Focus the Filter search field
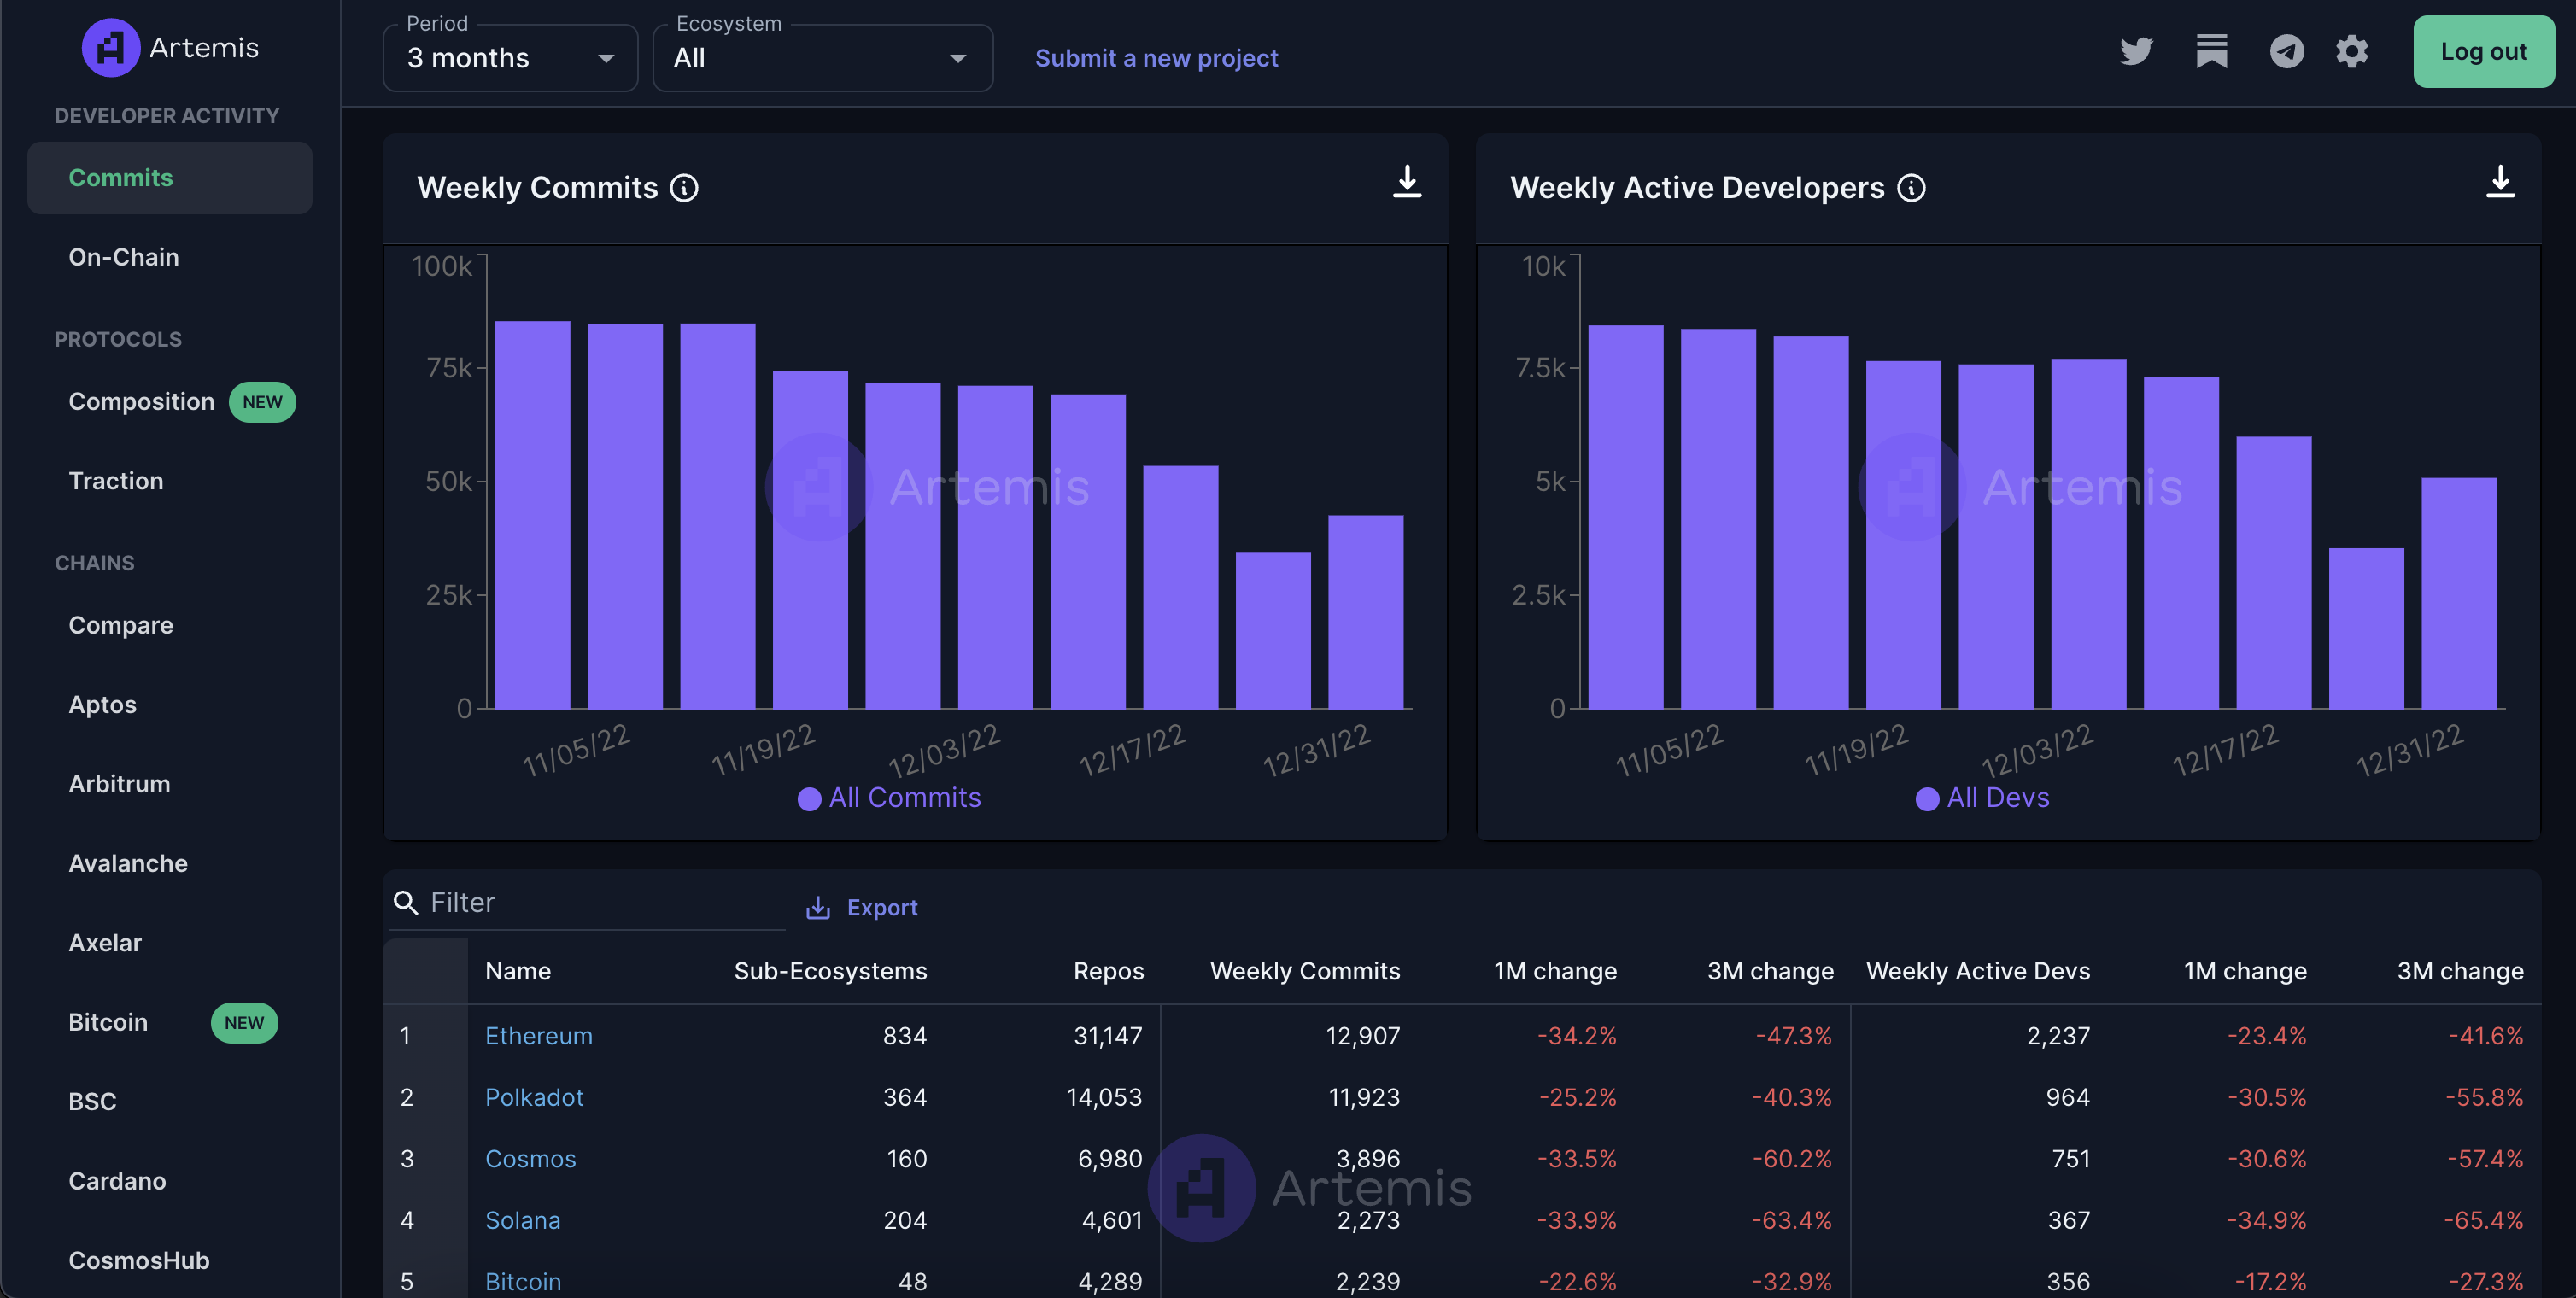This screenshot has height=1298, width=2576. 600,903
